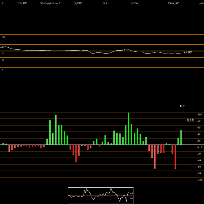Select the last green bar in the MR histogram

click(x=181, y=137)
